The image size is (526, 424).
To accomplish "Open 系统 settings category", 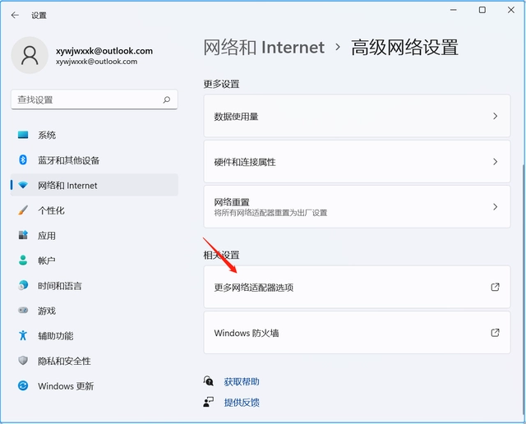I will coord(95,135).
